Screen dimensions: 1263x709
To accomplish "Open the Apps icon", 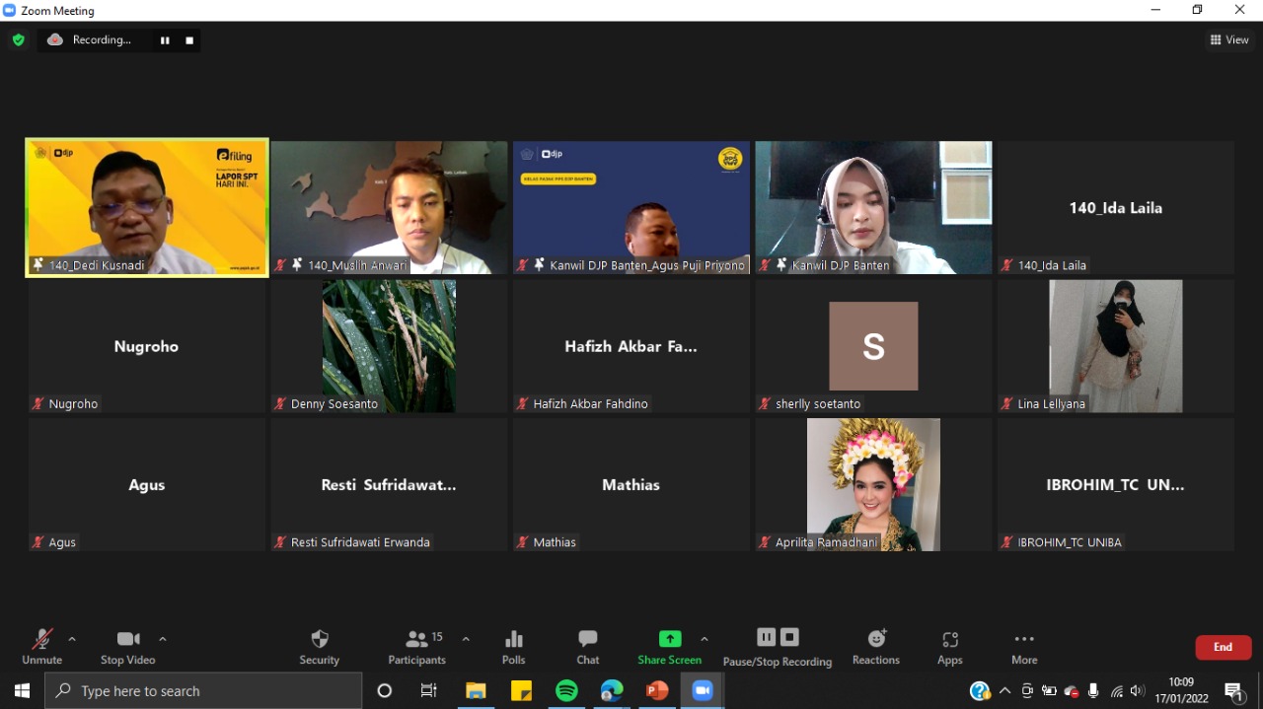I will [949, 647].
